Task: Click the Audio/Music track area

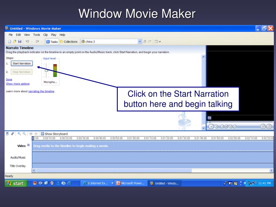Action: pos(153,157)
